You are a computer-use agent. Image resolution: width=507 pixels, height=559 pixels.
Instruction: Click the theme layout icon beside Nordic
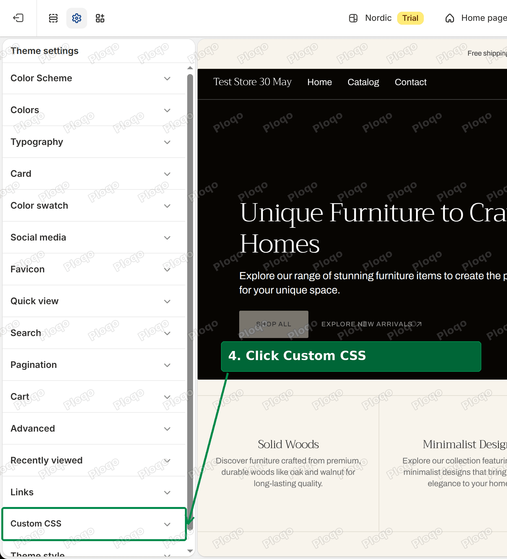click(x=353, y=18)
